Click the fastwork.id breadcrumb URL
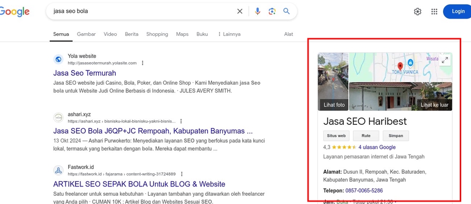The height and width of the screenshot is (204, 471). tap(122, 174)
